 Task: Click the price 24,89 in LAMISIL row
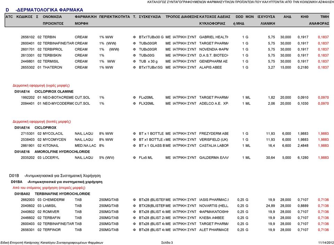point(270,206)
